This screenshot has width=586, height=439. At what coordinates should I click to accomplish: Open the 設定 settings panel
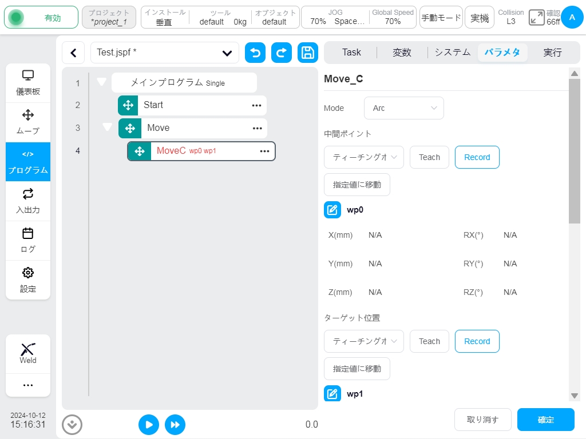(28, 280)
